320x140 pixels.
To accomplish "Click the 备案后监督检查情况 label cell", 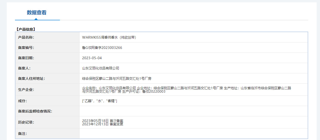I will pos(47,111).
